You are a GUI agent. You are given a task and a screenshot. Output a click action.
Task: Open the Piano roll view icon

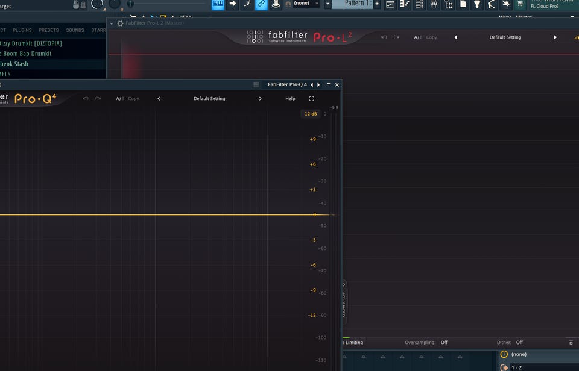click(405, 4)
